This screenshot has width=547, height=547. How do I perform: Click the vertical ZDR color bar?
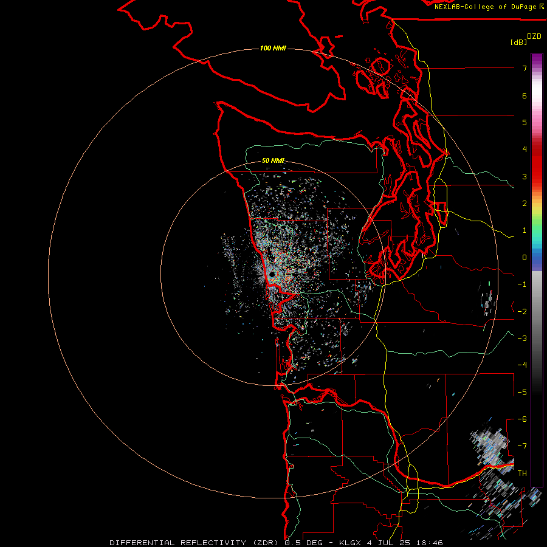tap(537, 270)
